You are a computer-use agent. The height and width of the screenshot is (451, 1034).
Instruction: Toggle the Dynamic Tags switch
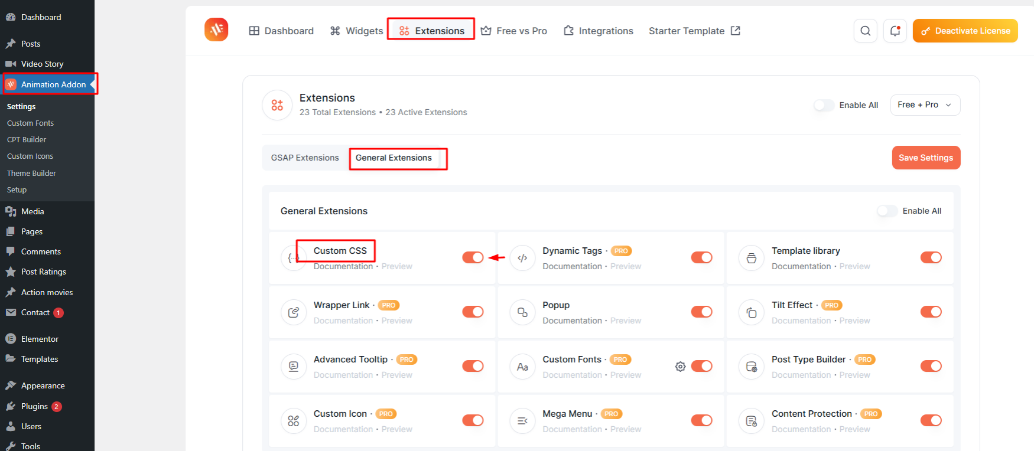pyautogui.click(x=702, y=257)
